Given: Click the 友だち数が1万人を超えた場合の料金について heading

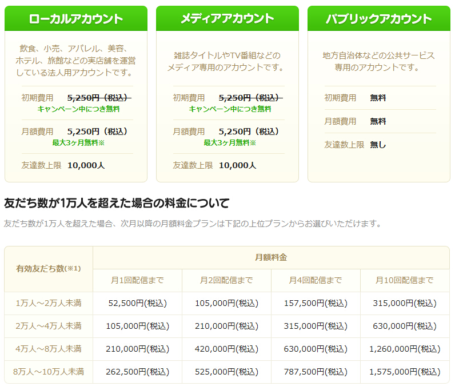Looking at the screenshot, I should pos(117,203).
